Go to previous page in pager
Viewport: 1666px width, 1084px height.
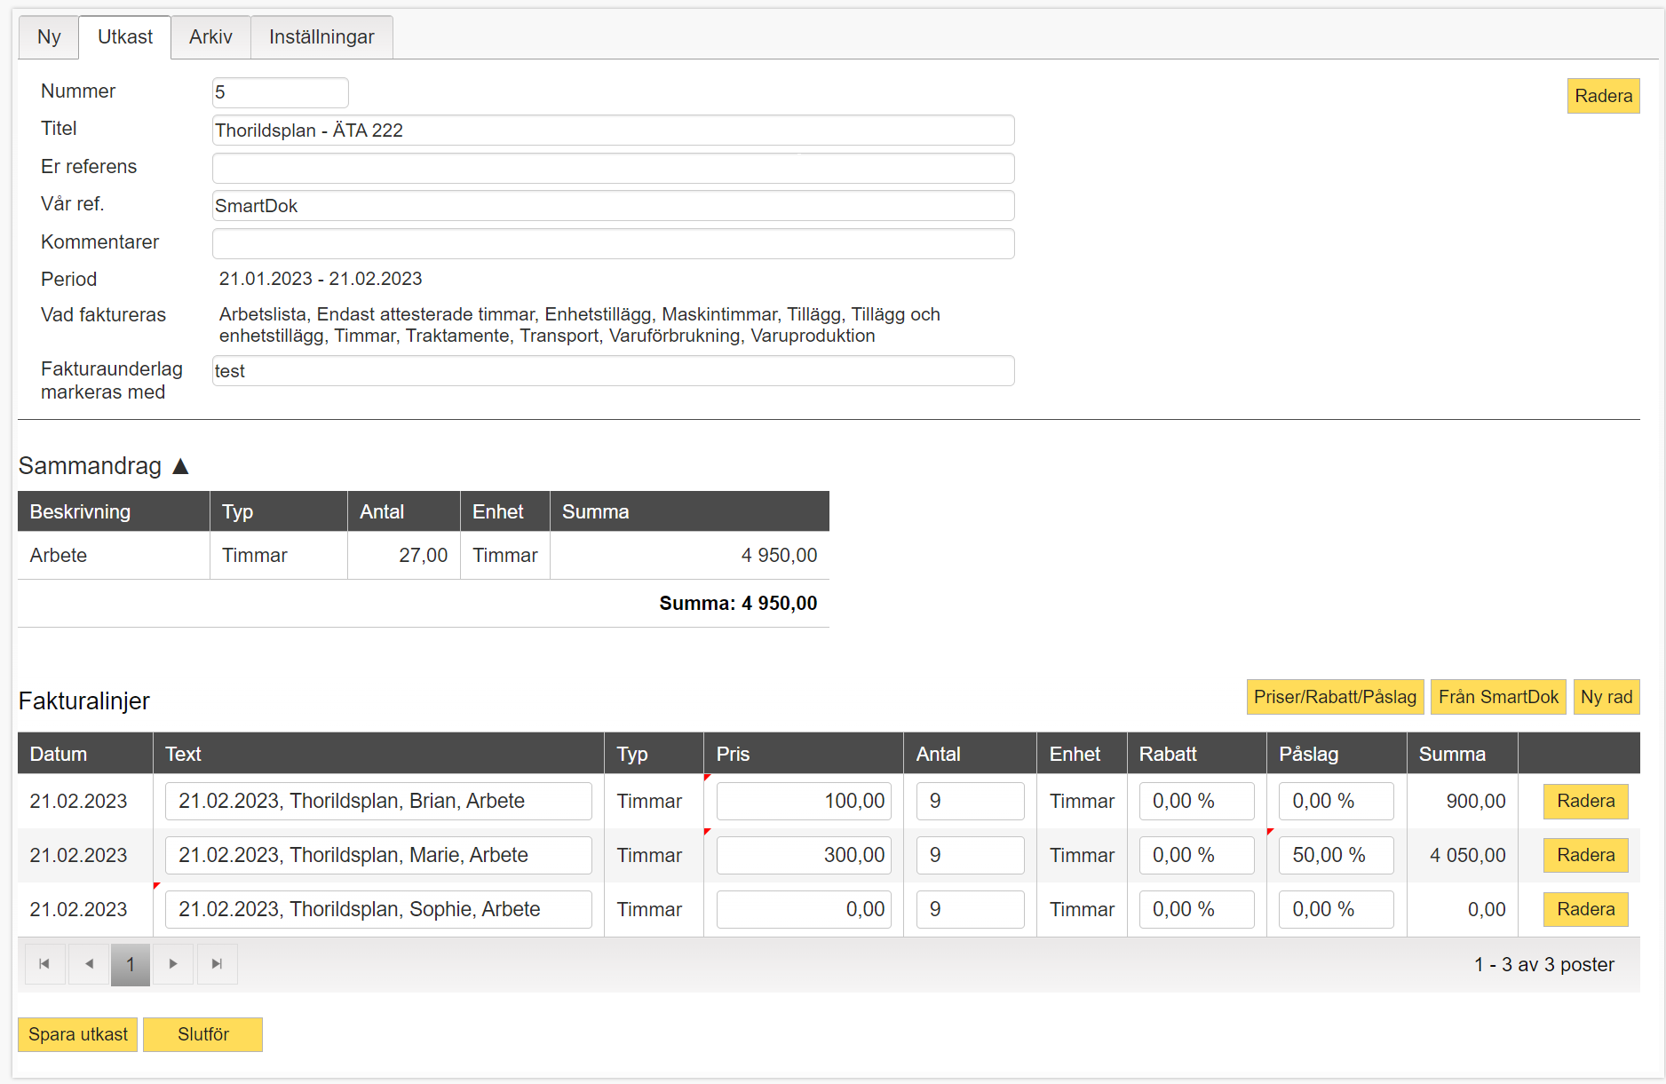coord(88,964)
